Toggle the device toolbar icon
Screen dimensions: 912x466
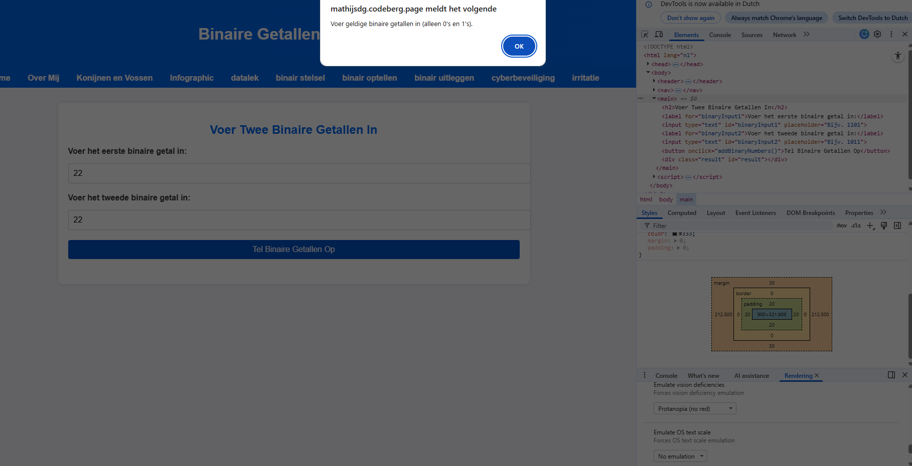click(x=659, y=35)
